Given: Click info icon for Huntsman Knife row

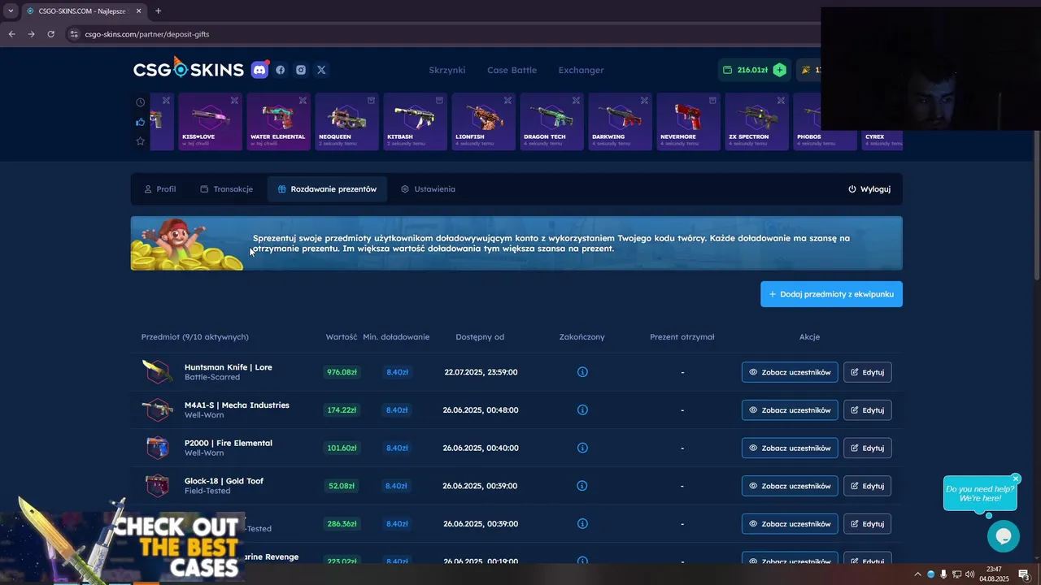Looking at the screenshot, I should (x=582, y=372).
